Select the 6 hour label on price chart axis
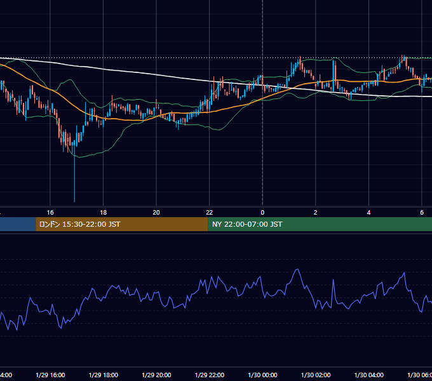 point(422,213)
